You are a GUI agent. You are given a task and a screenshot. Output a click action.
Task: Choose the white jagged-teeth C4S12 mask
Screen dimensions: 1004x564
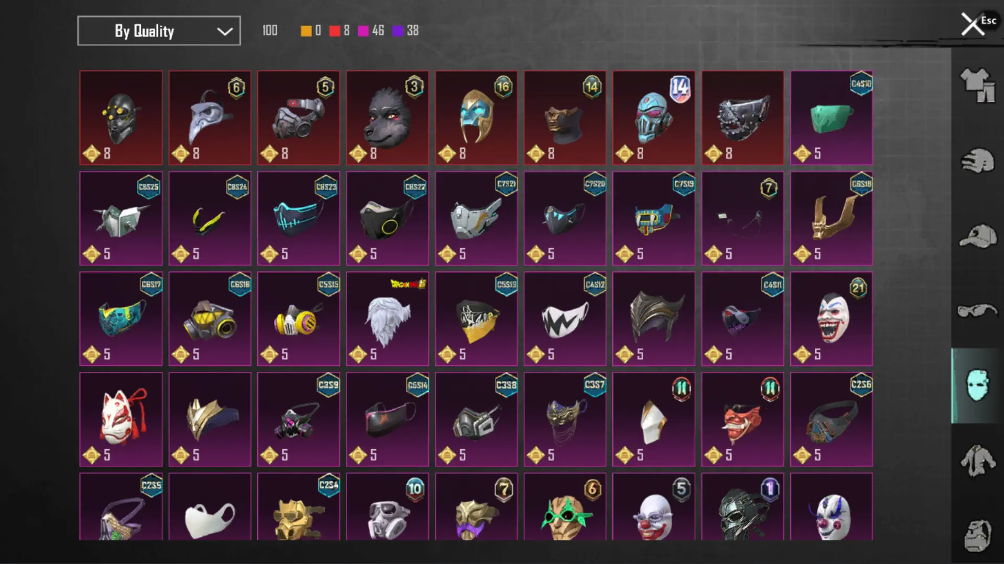565,319
